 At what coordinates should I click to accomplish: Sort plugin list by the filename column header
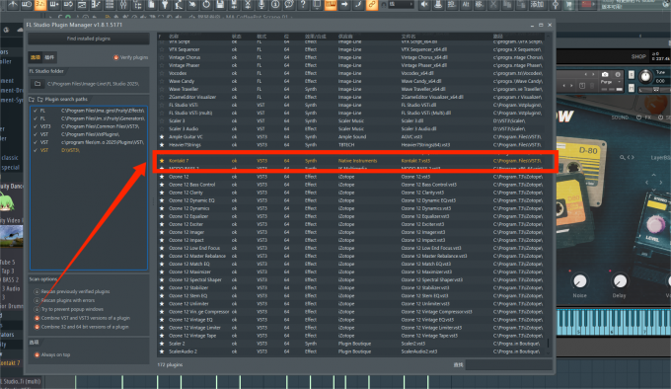(x=409, y=37)
